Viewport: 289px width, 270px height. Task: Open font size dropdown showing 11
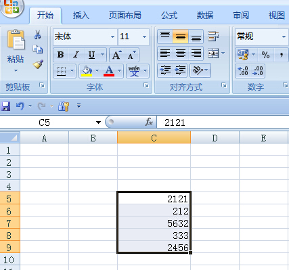point(144,37)
